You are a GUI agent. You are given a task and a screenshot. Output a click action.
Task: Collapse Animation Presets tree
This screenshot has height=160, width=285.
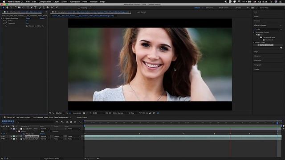pyautogui.click(x=254, y=32)
